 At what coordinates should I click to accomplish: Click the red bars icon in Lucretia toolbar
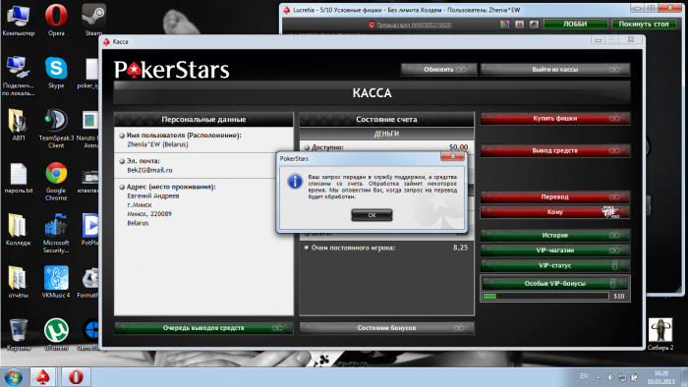pyautogui.click(x=519, y=25)
